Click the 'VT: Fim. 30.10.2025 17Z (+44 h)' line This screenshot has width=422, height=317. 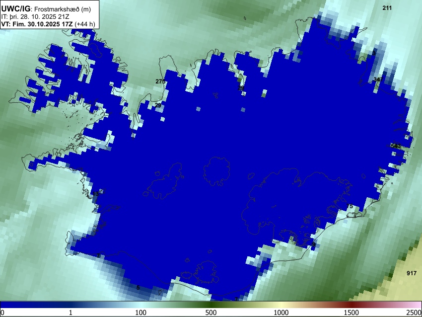pyautogui.click(x=48, y=24)
